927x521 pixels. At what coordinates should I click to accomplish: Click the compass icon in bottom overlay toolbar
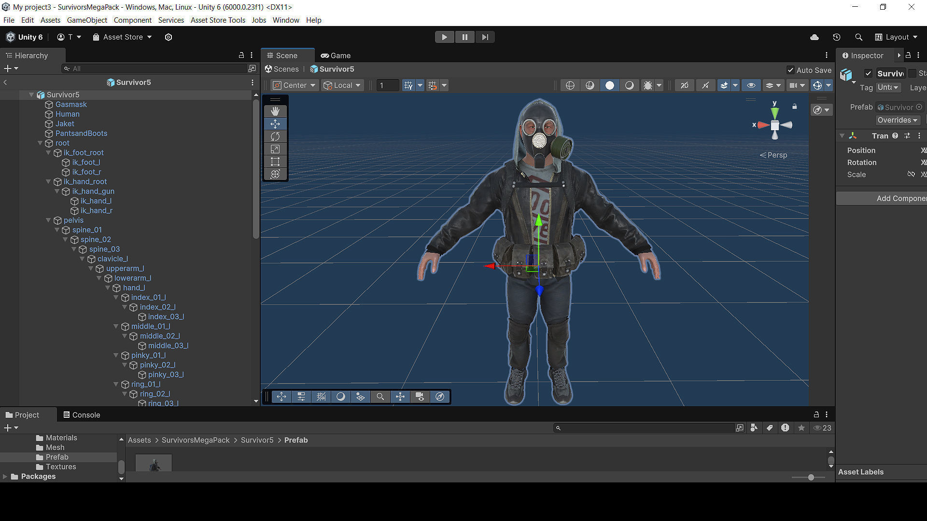pyautogui.click(x=440, y=397)
